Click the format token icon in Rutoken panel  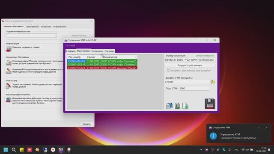click(x=9, y=100)
